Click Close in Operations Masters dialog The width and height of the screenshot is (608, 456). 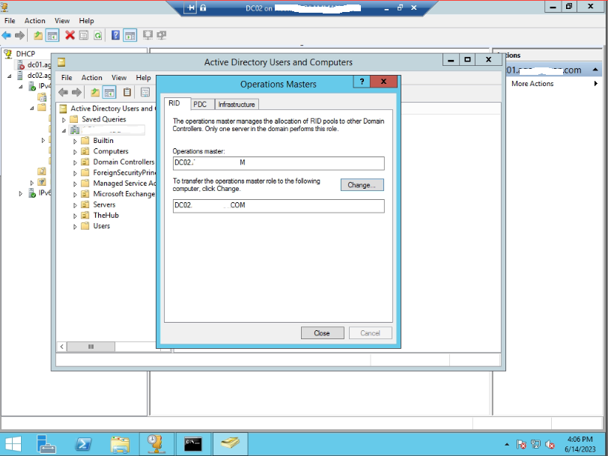point(322,333)
